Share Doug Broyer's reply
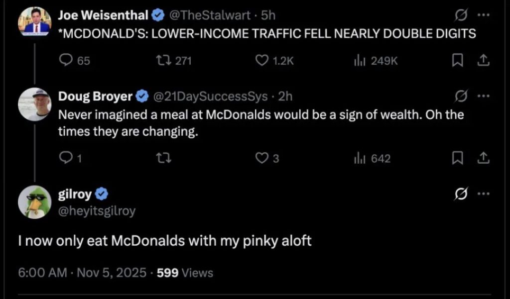510x299 pixels. coord(483,158)
